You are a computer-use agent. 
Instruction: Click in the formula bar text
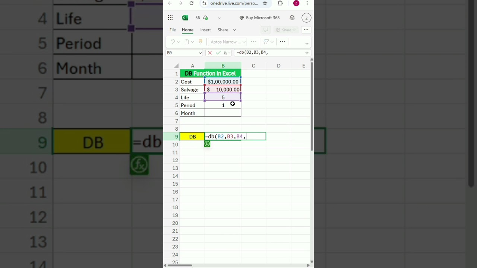pyautogui.click(x=269, y=52)
